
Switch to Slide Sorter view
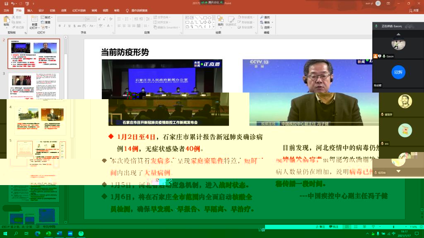(x=356, y=227)
